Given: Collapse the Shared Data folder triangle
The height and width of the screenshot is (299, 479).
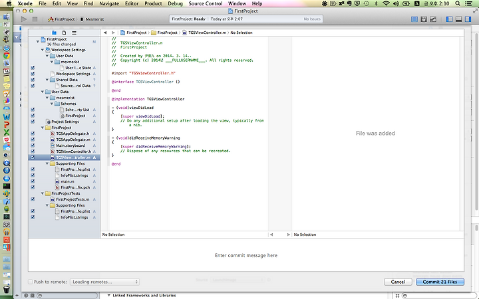Looking at the screenshot, I should (47, 80).
